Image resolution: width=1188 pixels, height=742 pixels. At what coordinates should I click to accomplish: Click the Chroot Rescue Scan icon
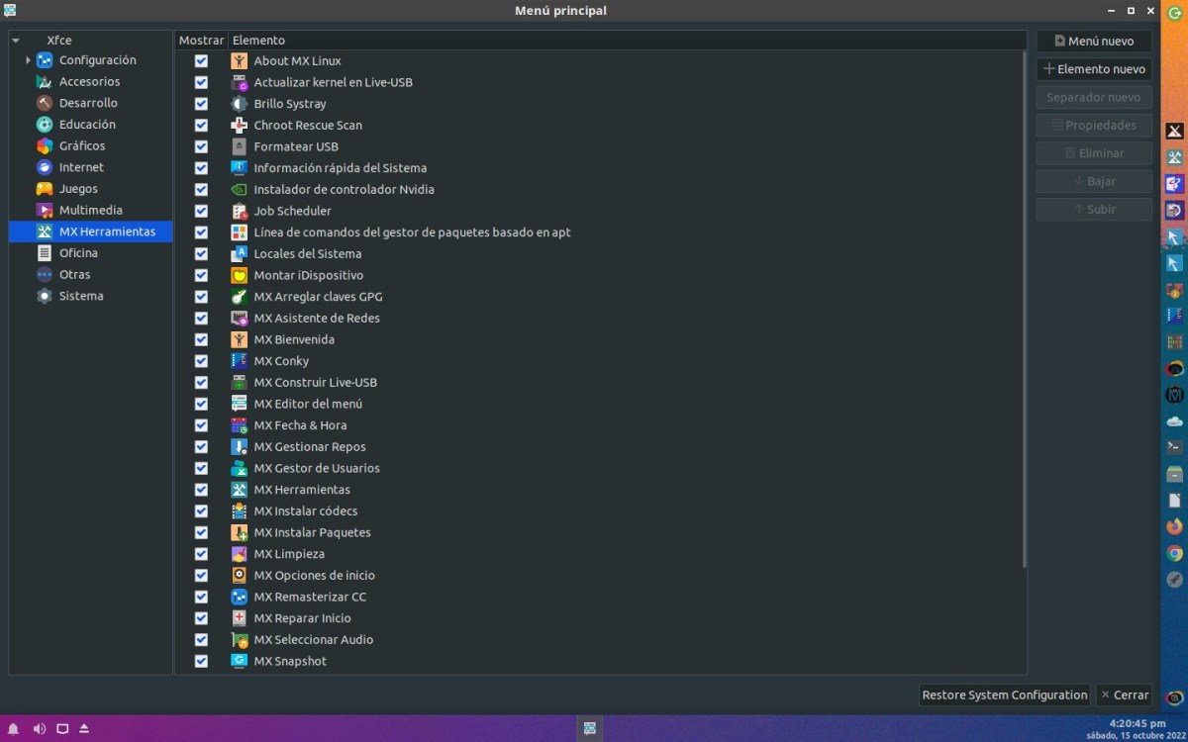tap(239, 125)
